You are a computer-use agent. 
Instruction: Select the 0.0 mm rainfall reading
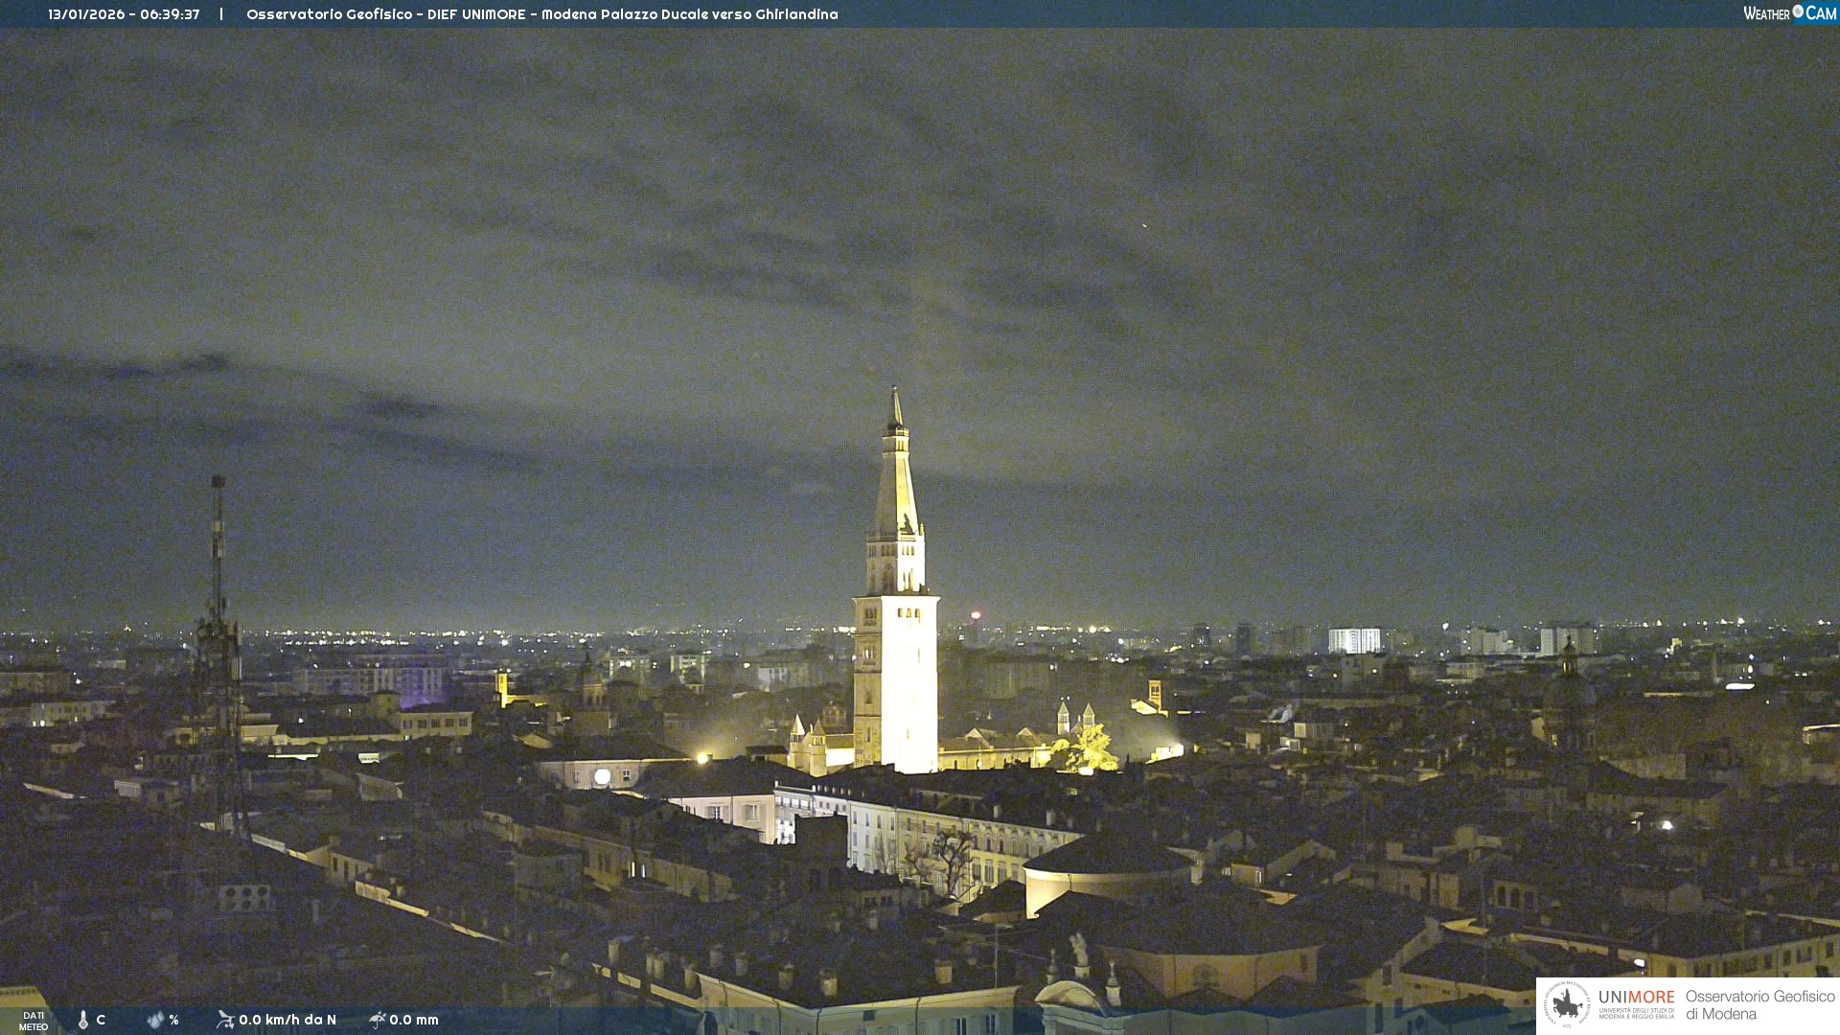pyautogui.click(x=414, y=1020)
